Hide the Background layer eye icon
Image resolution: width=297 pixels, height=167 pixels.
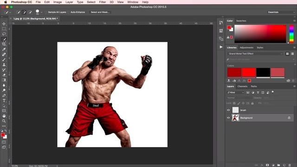[x=228, y=118]
